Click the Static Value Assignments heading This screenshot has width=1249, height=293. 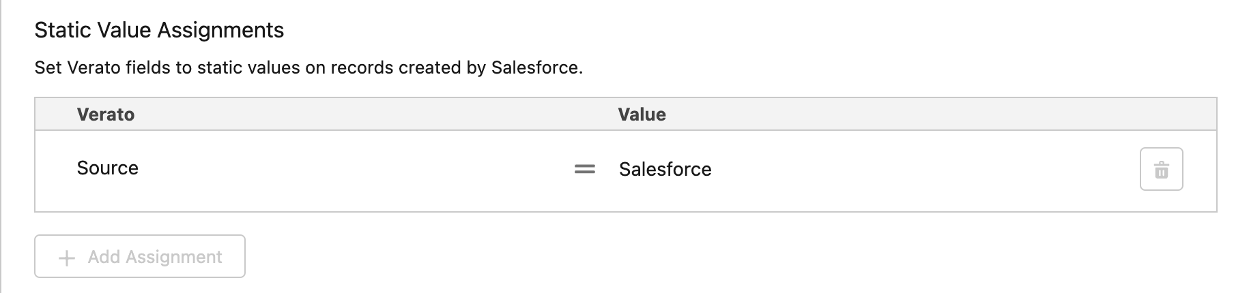(x=159, y=30)
